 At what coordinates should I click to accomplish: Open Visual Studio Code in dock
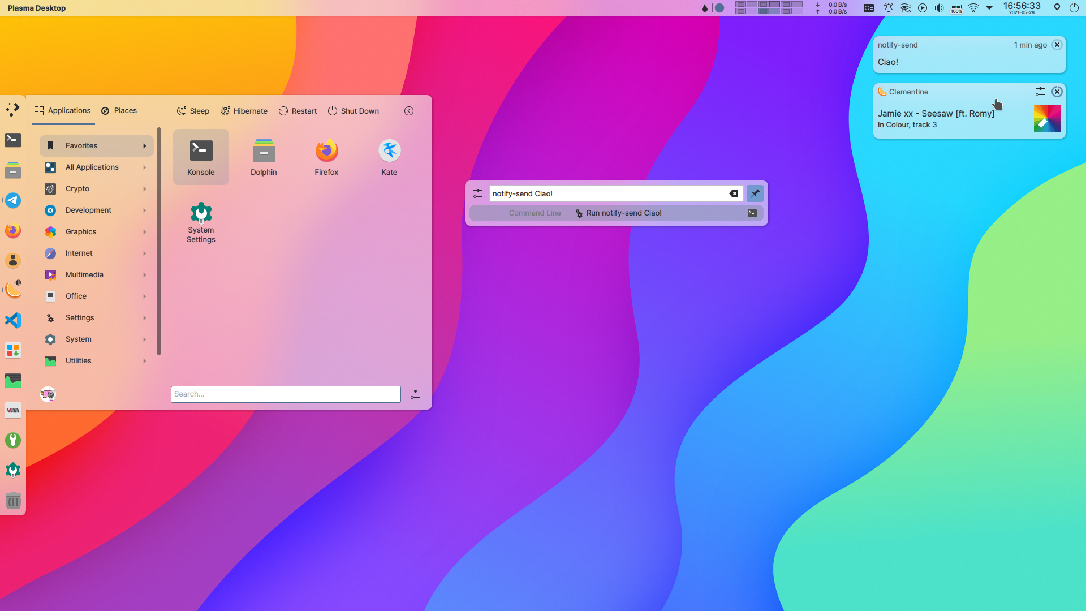coord(13,320)
